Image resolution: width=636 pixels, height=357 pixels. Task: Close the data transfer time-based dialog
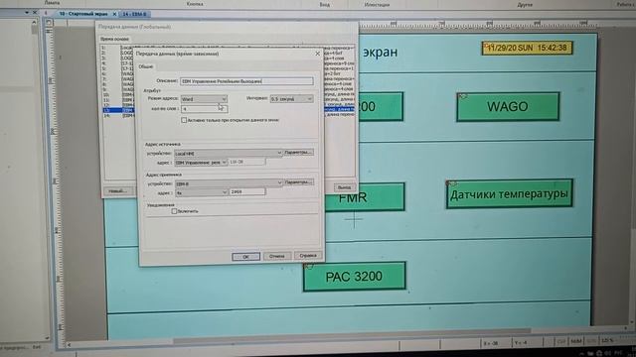point(317,54)
